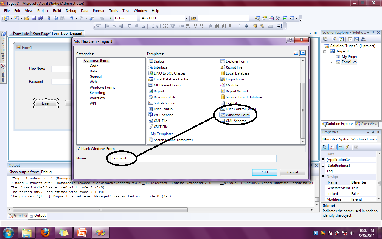
Task: Open the Any CPU platform dropdown
Action: click(187, 18)
